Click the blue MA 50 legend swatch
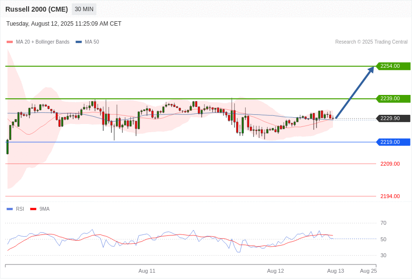 [79, 42]
